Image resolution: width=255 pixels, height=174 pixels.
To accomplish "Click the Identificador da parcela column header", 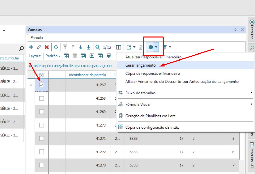I will click(87, 75).
